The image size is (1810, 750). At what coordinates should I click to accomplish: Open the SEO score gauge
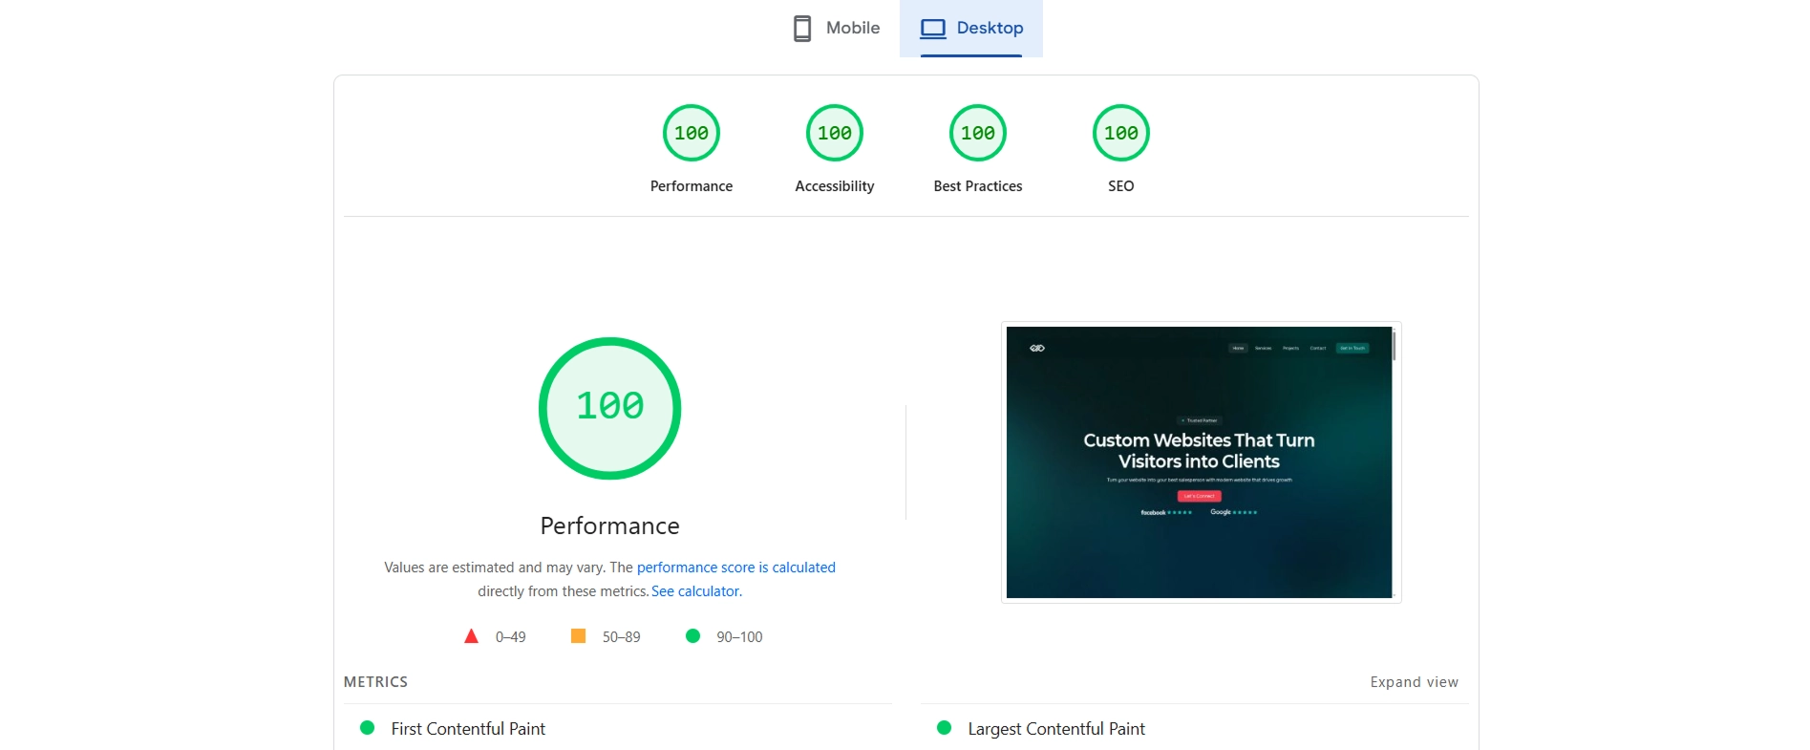(x=1121, y=133)
